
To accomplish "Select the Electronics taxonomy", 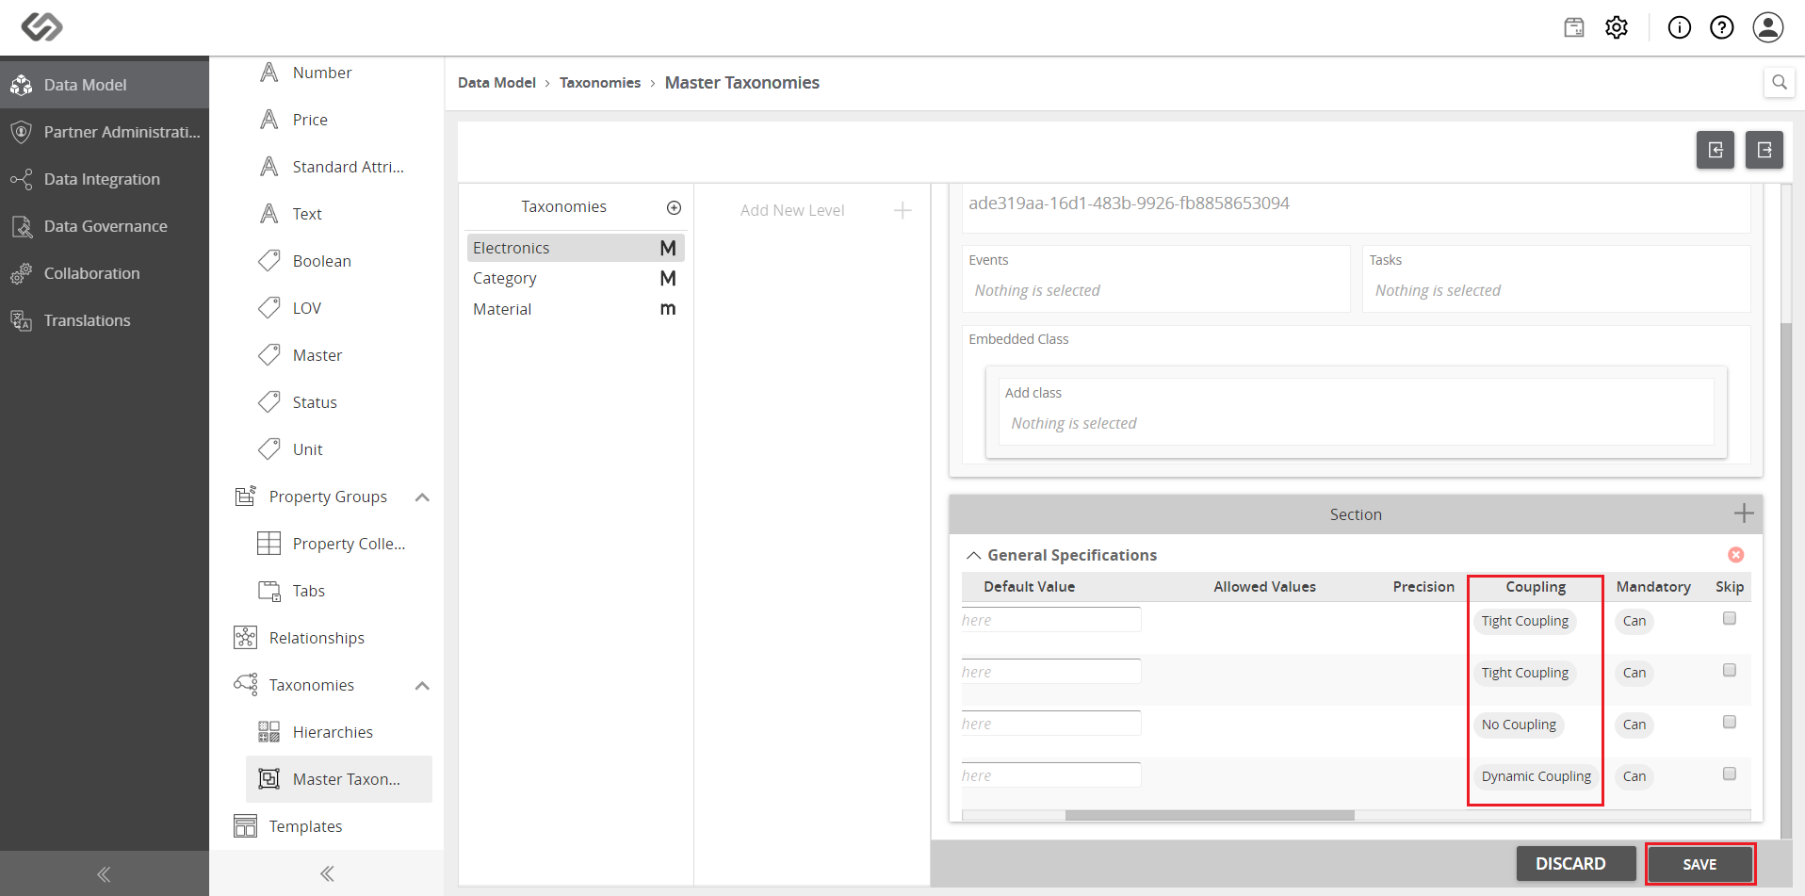I will coord(576,248).
